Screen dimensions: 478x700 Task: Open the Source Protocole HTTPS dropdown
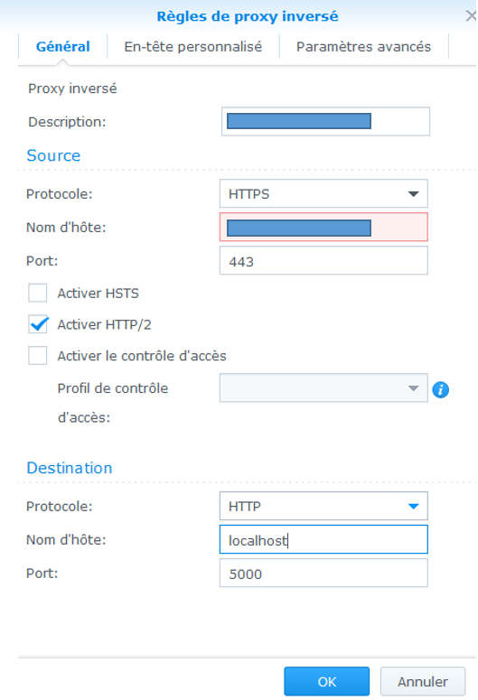tap(323, 194)
